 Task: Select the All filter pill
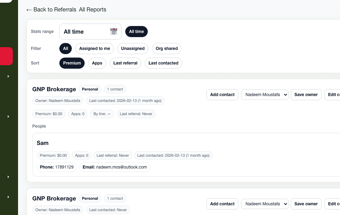(65, 49)
